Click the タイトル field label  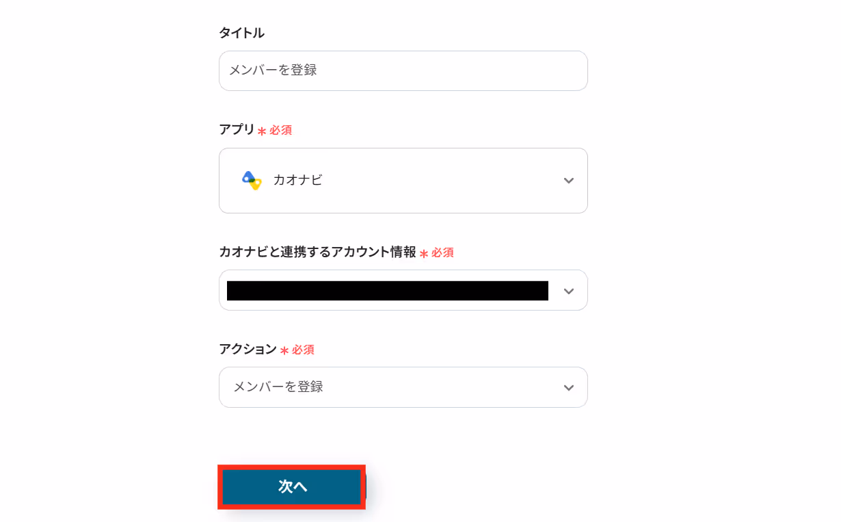241,33
